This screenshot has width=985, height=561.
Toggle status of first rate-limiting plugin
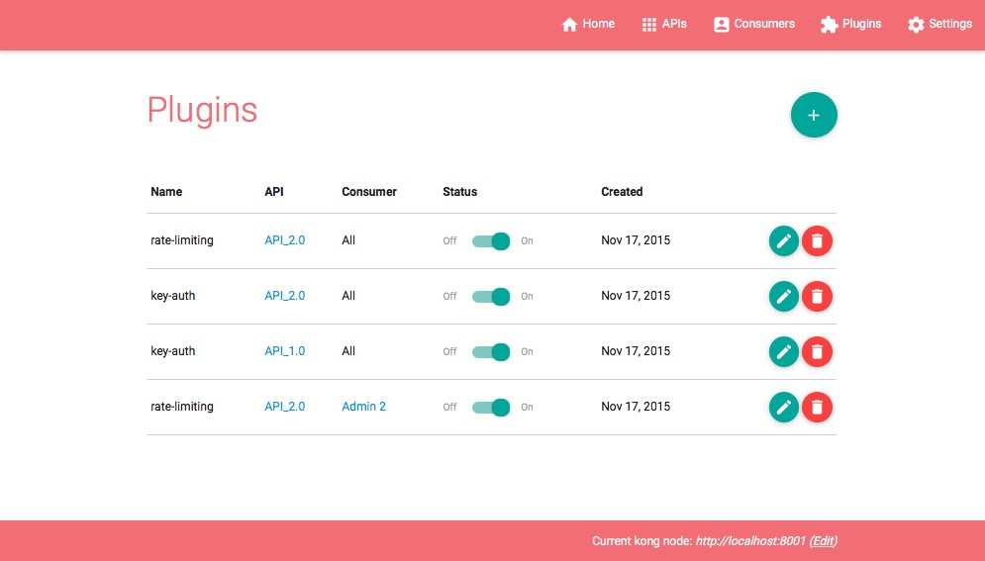tap(491, 240)
